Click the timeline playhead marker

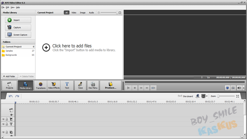click(x=16, y=102)
